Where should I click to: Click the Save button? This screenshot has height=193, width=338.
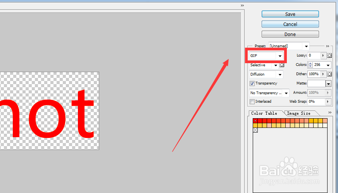pyautogui.click(x=290, y=14)
